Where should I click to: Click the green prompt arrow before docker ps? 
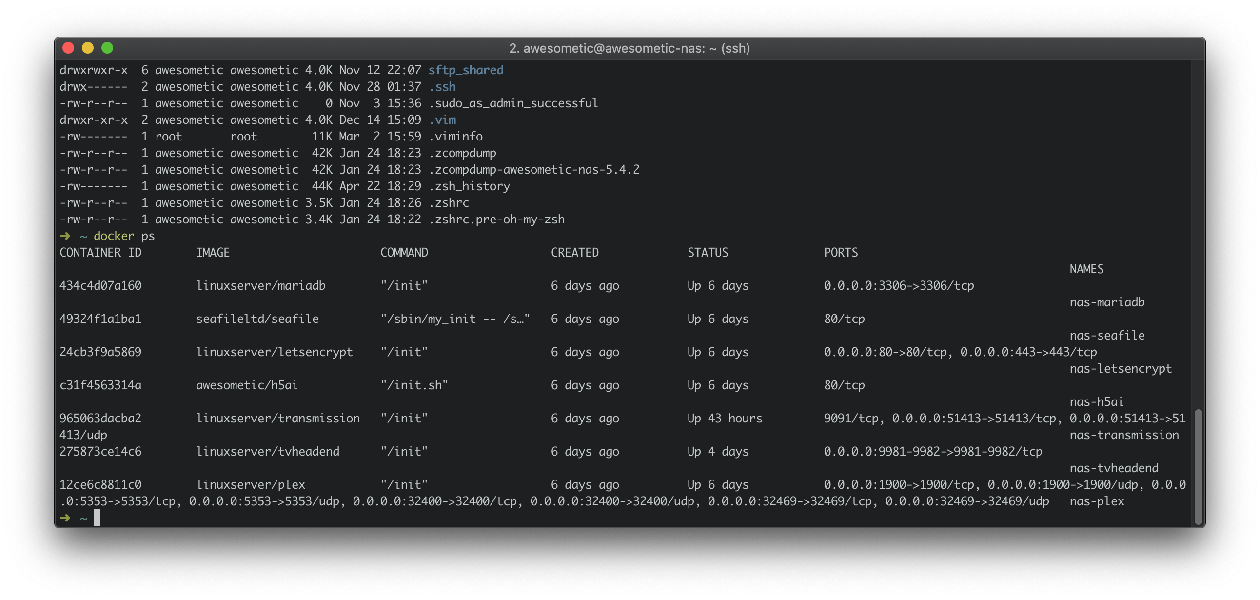65,236
